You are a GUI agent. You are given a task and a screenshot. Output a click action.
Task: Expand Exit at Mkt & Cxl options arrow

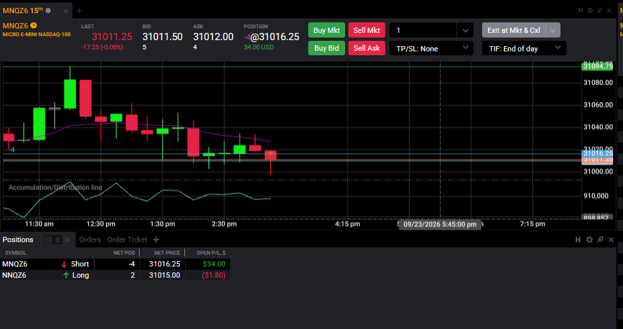553,30
